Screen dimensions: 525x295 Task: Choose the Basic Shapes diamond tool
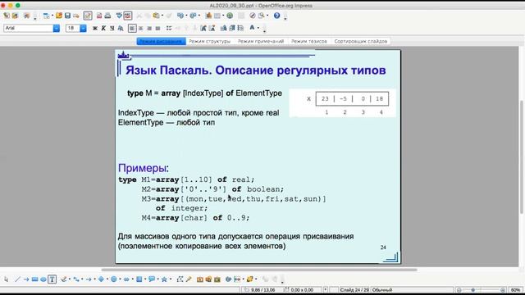[x=101, y=279]
